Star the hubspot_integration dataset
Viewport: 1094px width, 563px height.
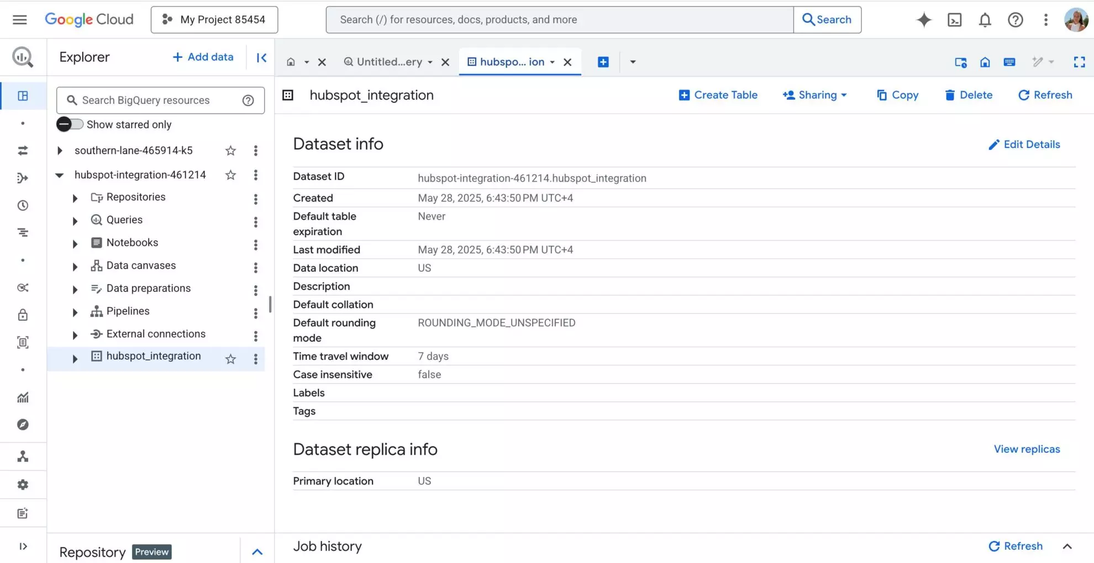230,359
